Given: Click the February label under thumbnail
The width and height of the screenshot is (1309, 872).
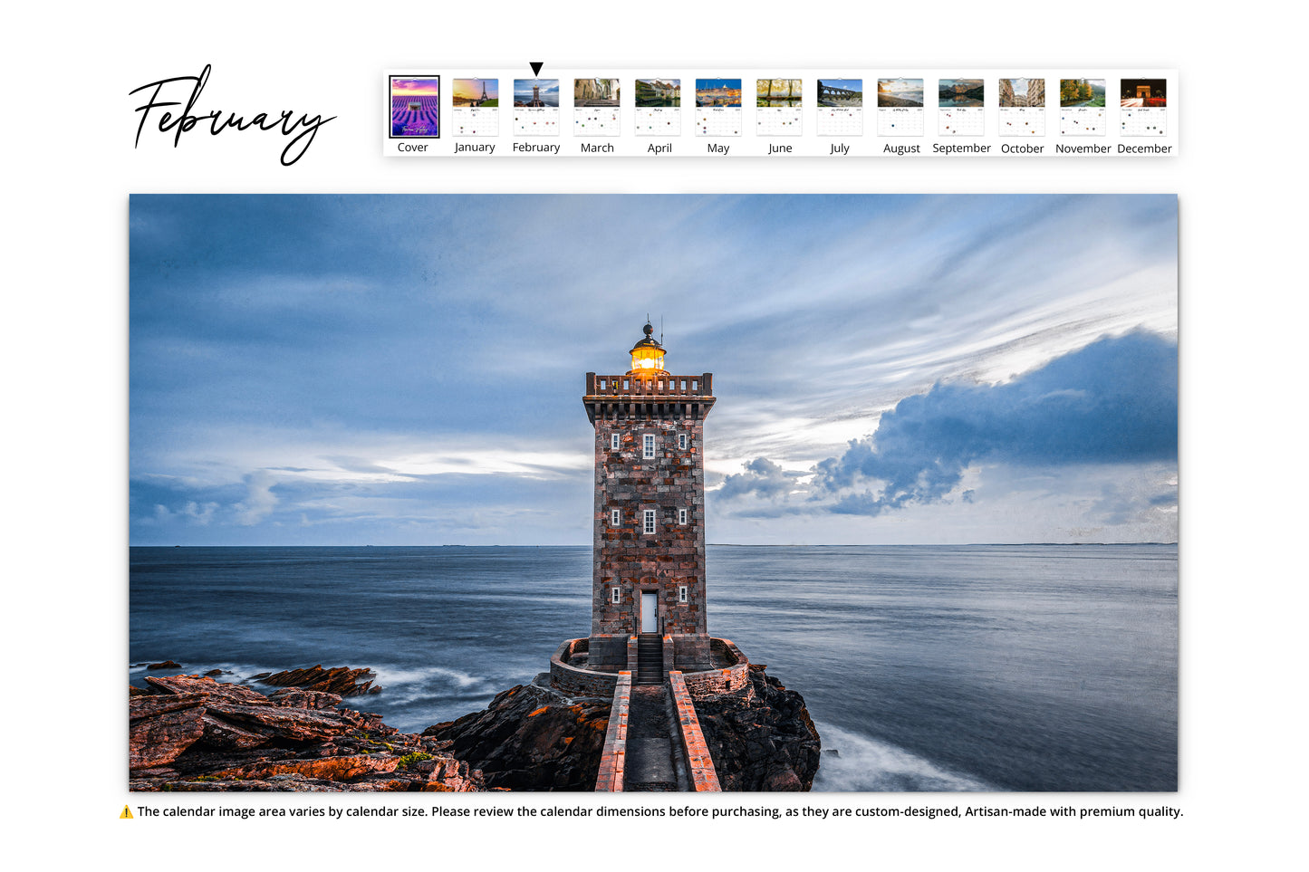Looking at the screenshot, I should click(x=536, y=148).
